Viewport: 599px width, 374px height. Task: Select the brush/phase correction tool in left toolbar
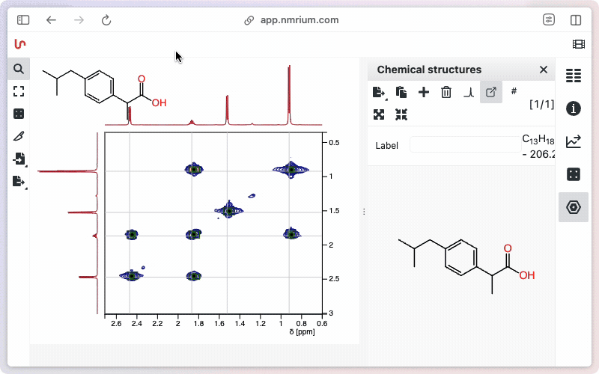(19, 136)
